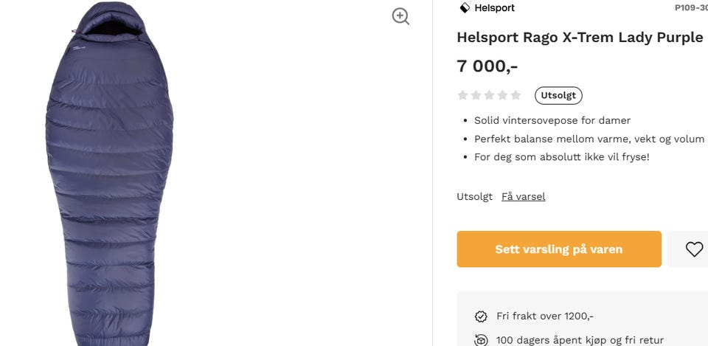Click the Helsport brand logo icon

click(465, 8)
